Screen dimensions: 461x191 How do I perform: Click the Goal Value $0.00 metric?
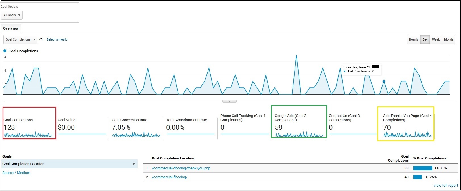[x=66, y=127]
